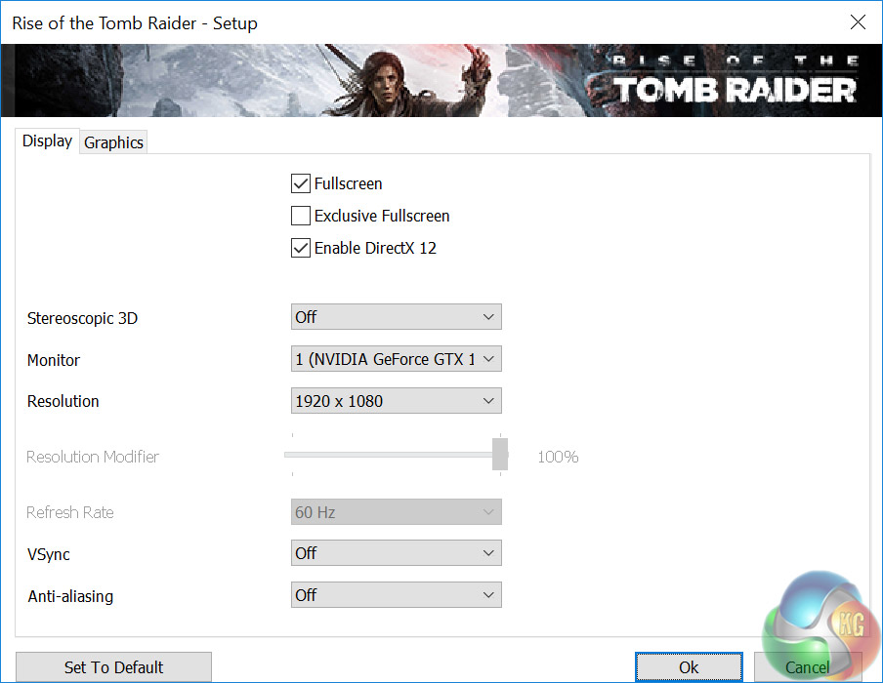
Task: Click the Refresh Rate label
Action: [69, 512]
